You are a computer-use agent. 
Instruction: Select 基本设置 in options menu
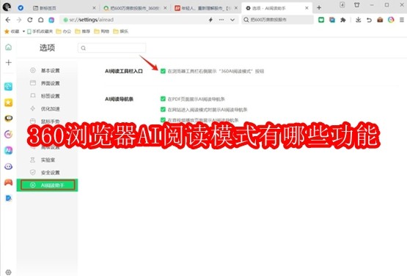pyautogui.click(x=47, y=70)
